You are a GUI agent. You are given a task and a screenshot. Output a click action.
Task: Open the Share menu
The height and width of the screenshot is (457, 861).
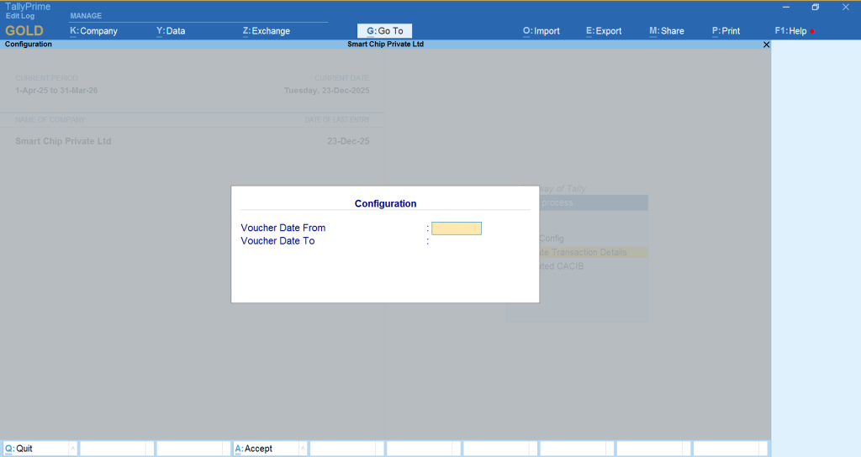point(667,31)
